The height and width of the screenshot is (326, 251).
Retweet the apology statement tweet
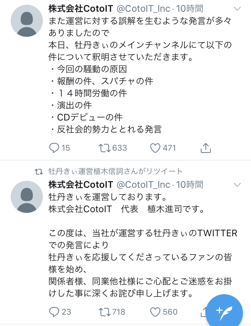(105, 311)
